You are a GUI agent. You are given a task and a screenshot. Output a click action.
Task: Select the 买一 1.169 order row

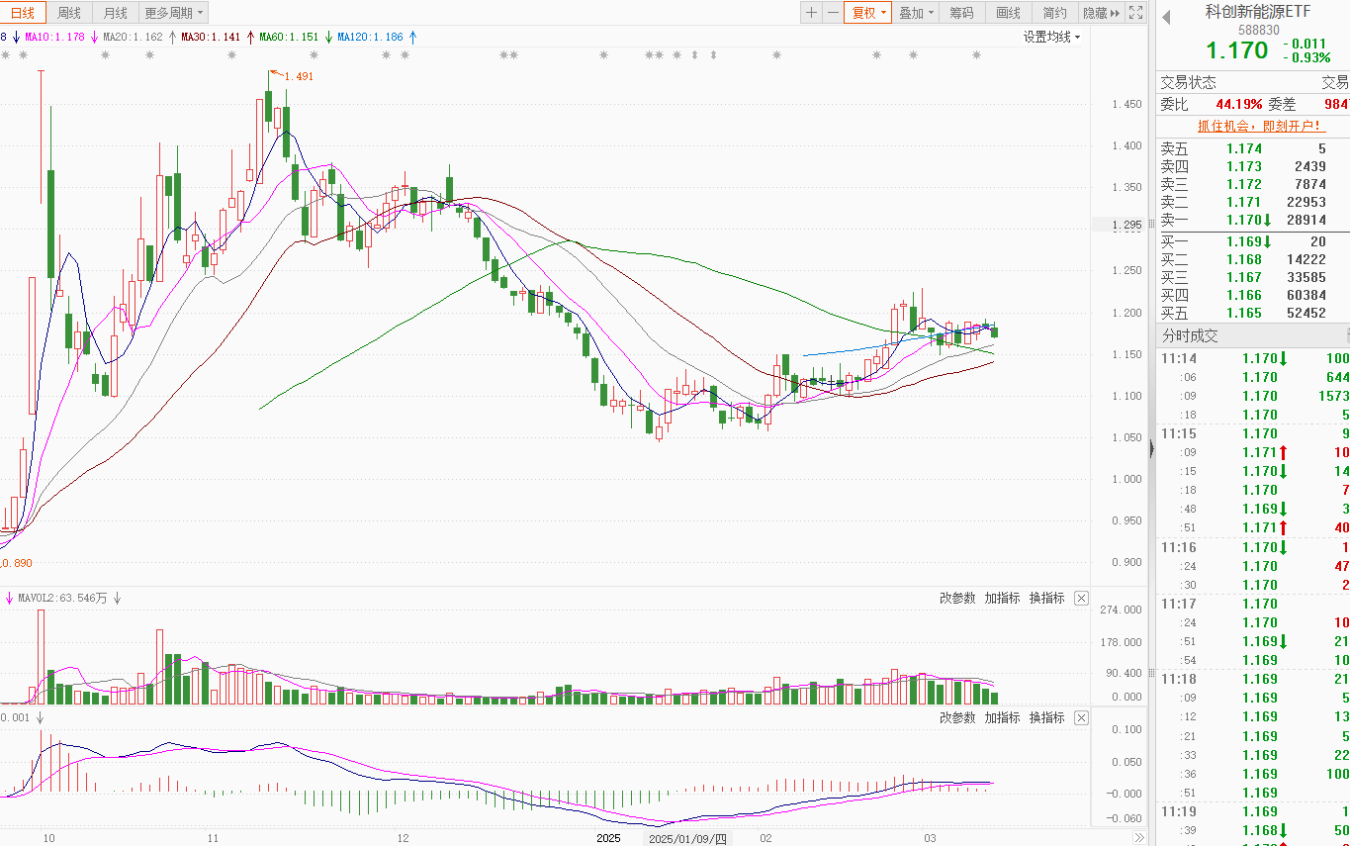pos(1254,241)
